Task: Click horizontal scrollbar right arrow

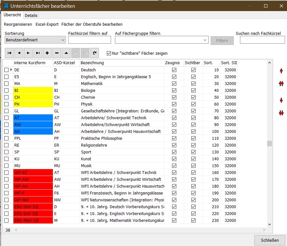Action: [264, 230]
